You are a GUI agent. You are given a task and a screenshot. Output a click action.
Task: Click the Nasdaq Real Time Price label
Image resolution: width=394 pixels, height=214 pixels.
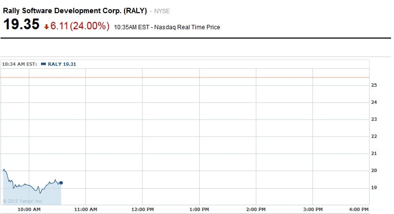coord(187,27)
